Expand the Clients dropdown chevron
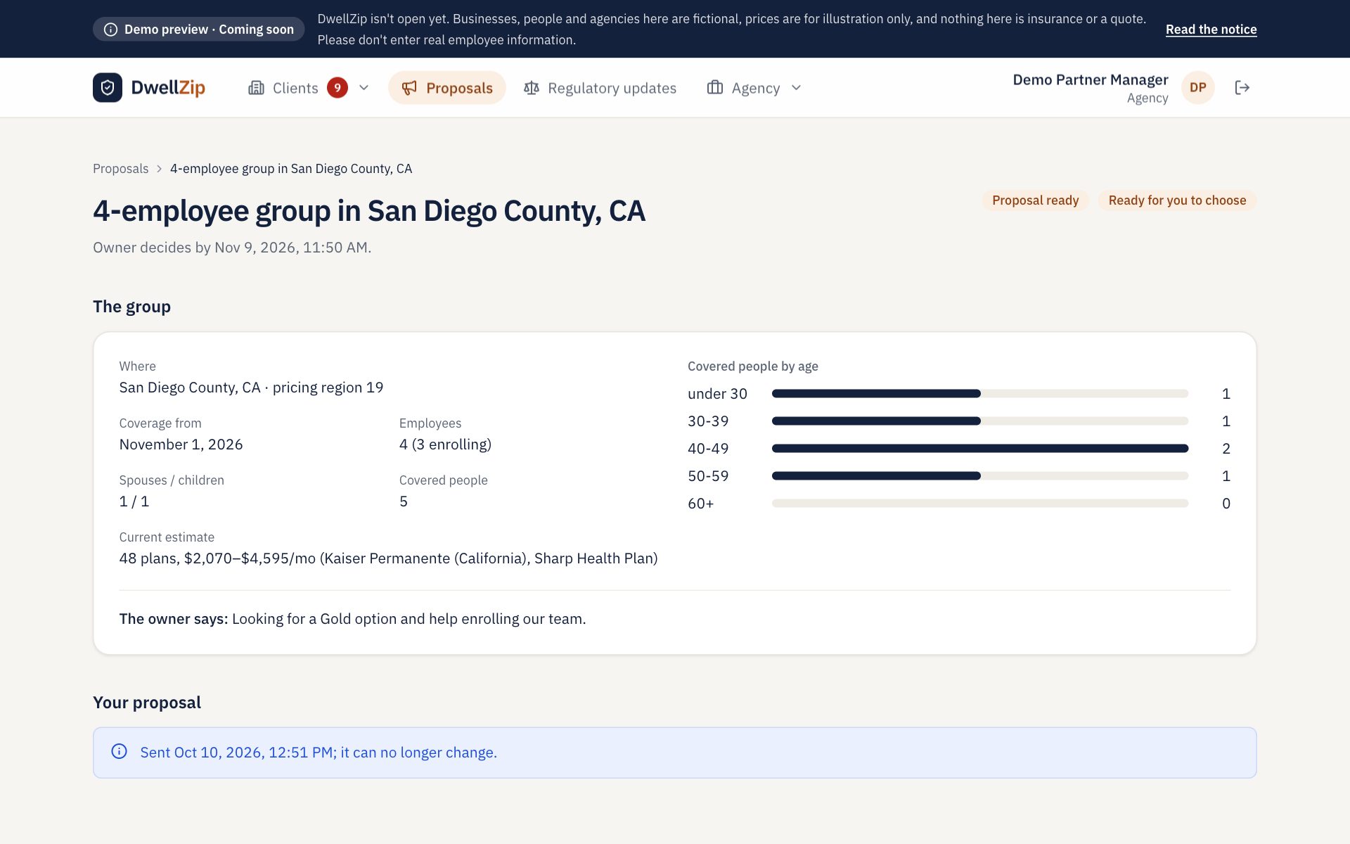This screenshot has height=844, width=1350. pos(364,88)
